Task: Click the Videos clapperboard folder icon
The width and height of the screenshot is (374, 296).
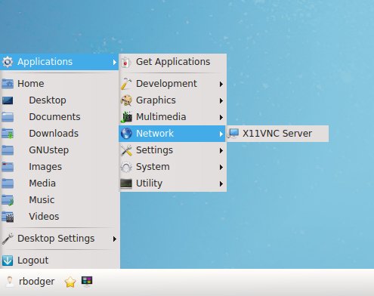Action: click(8, 217)
